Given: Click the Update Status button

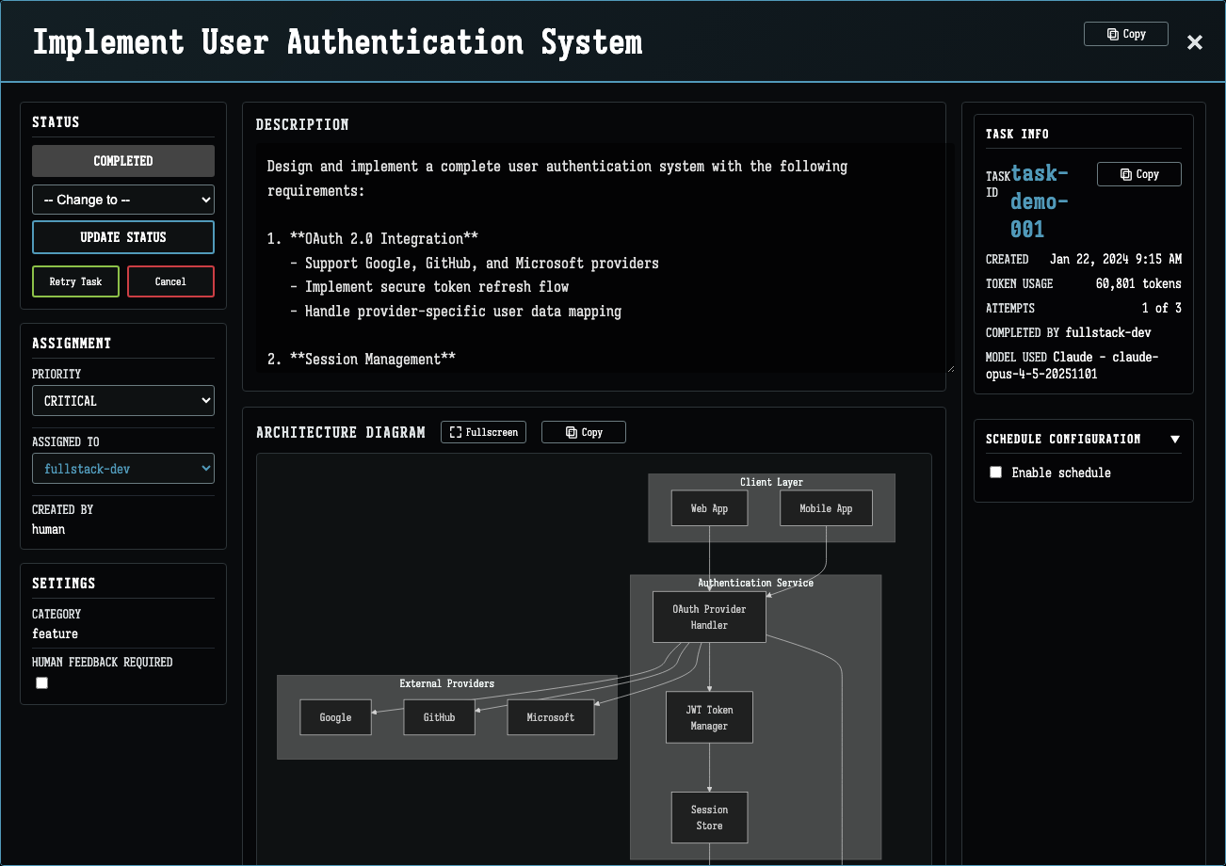Looking at the screenshot, I should [122, 237].
